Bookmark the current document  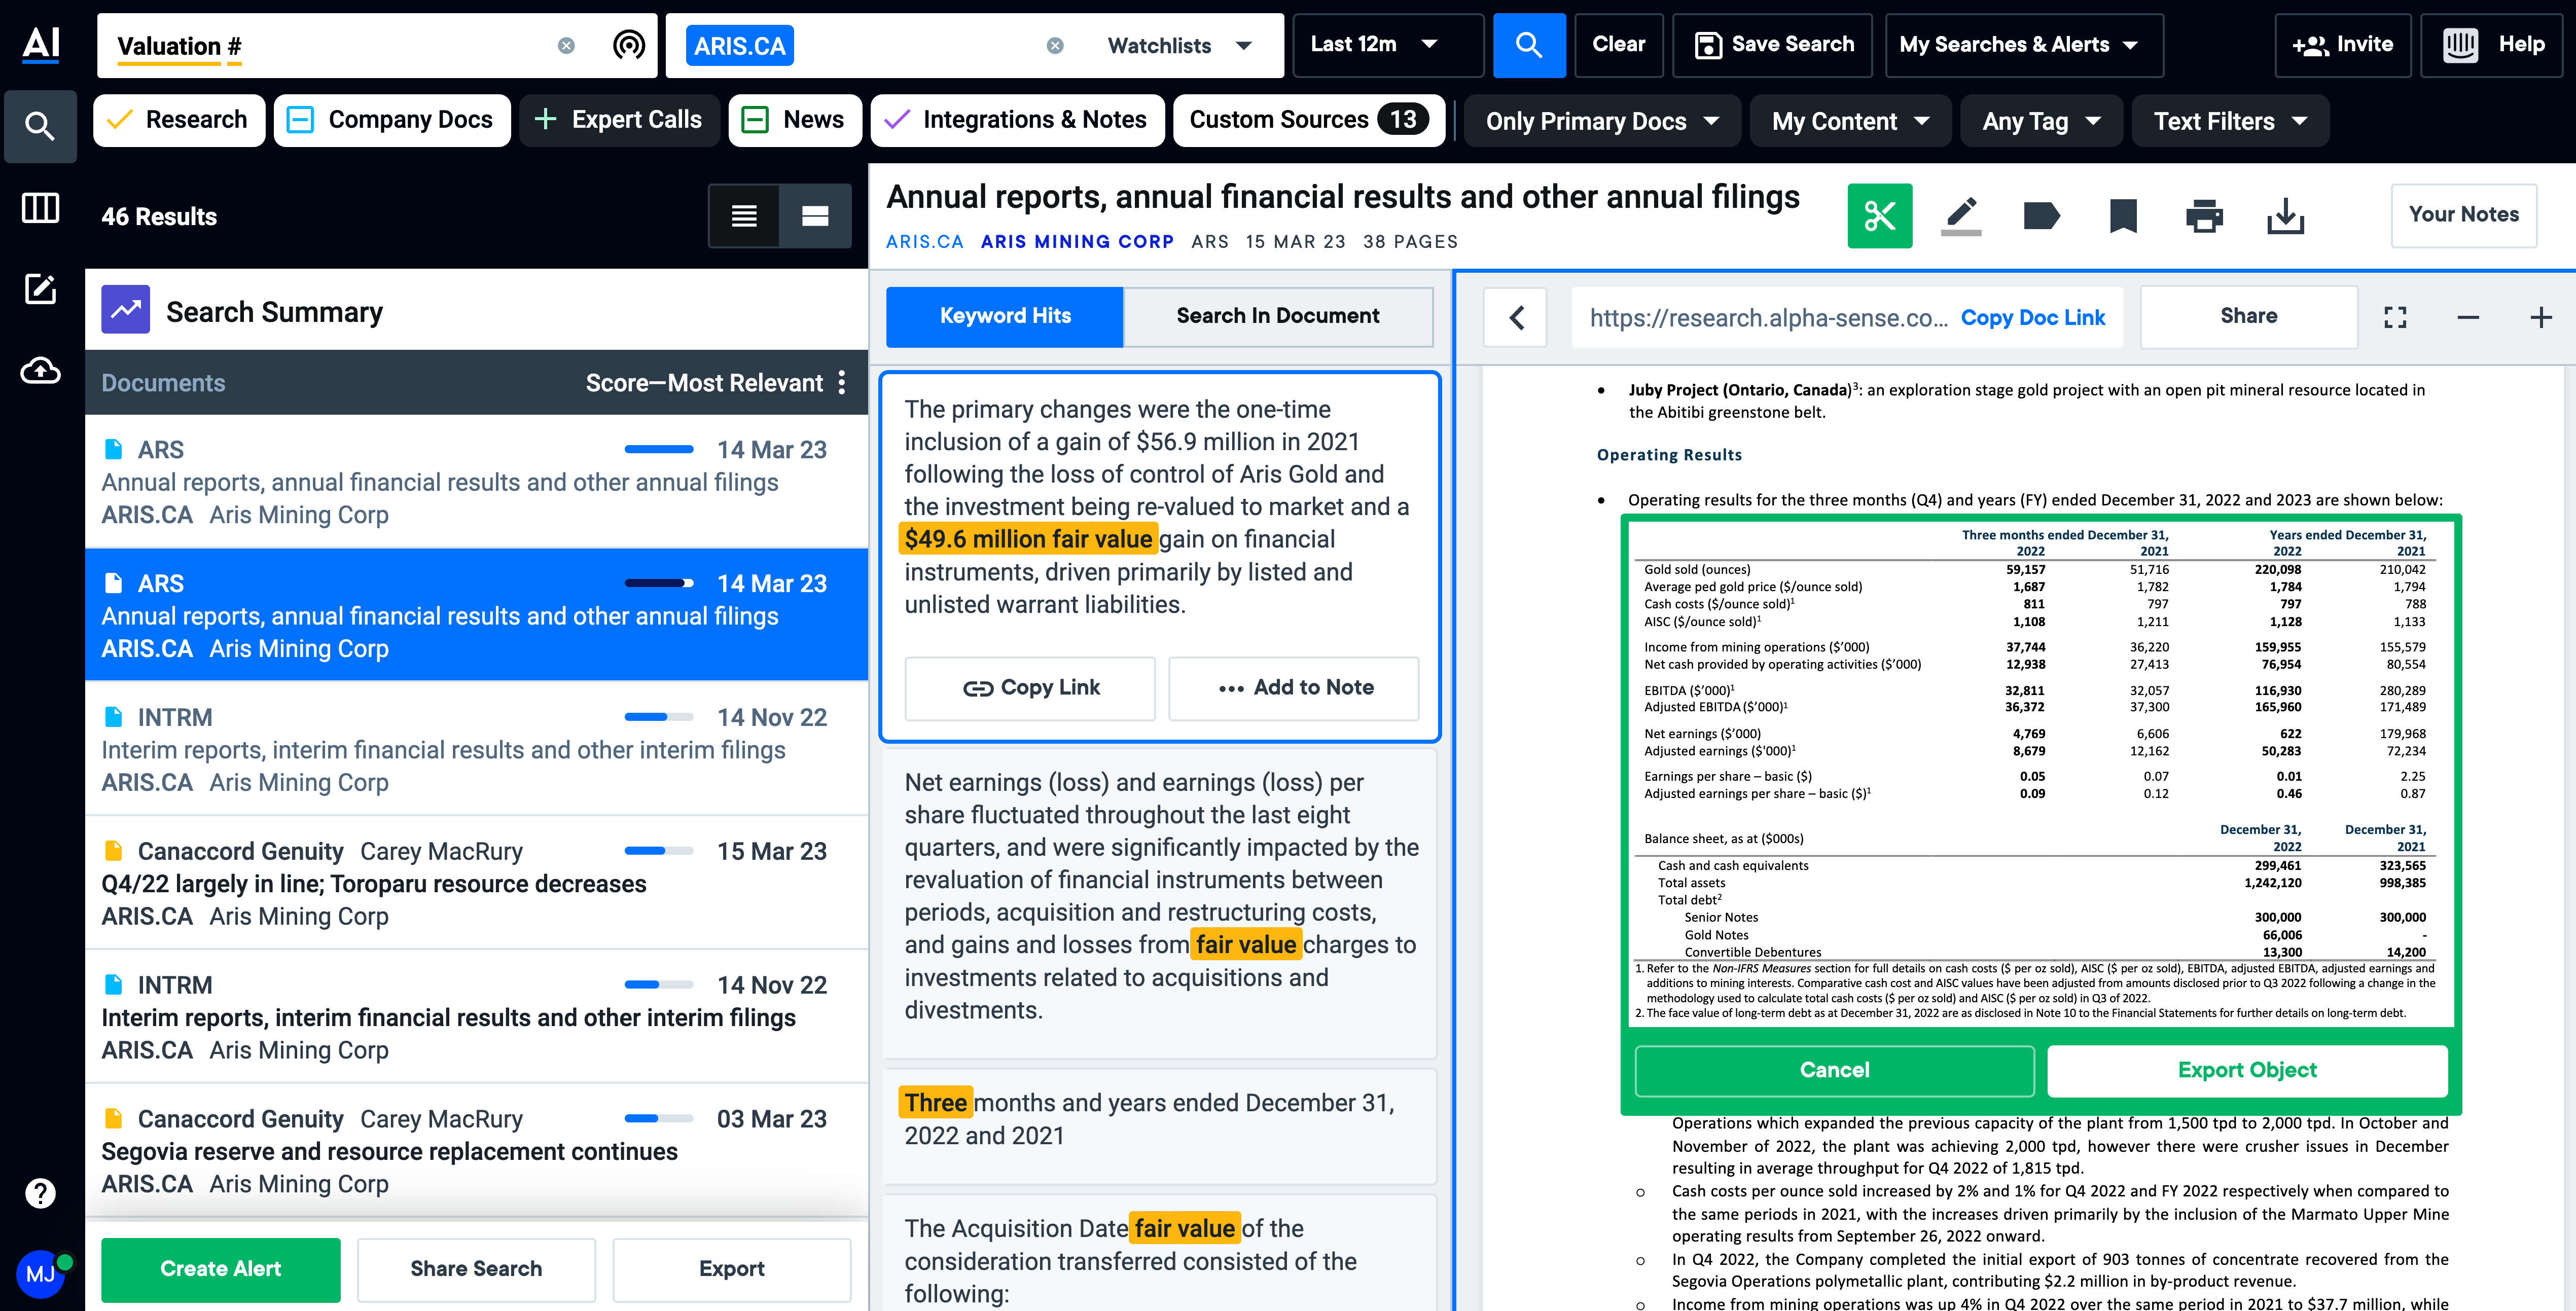click(x=2122, y=215)
